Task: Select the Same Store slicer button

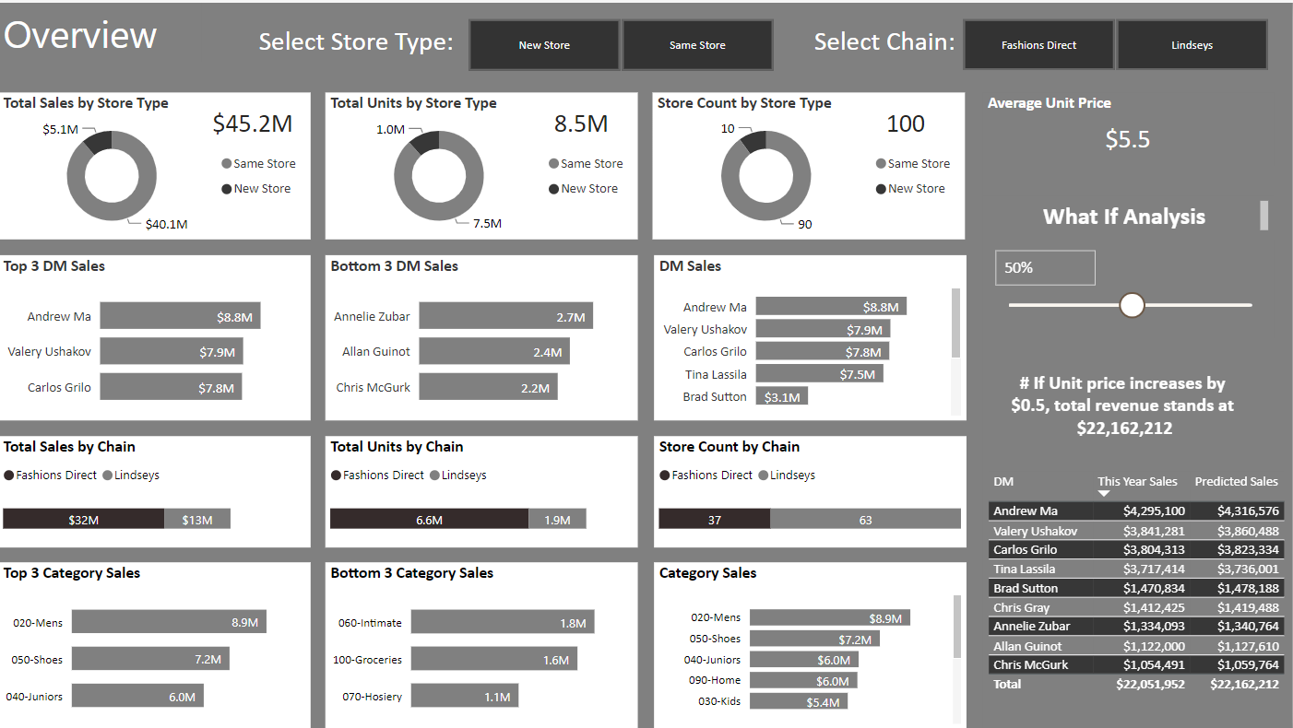Action: click(x=697, y=45)
